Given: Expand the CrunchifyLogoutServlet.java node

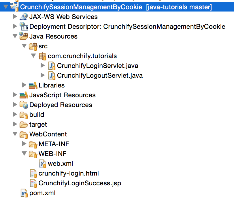Looking at the screenshot, I should click(x=43, y=75).
